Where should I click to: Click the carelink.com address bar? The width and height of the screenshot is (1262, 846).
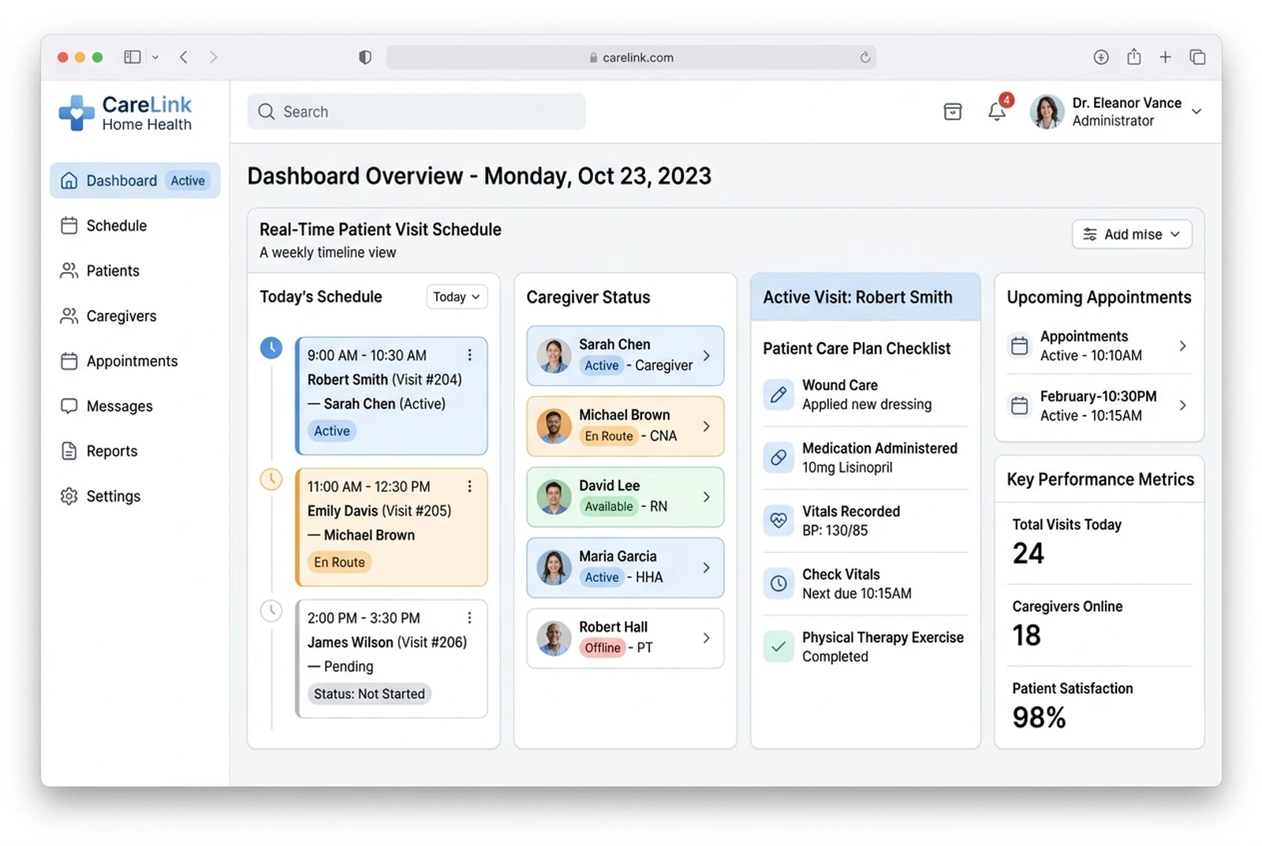click(631, 57)
